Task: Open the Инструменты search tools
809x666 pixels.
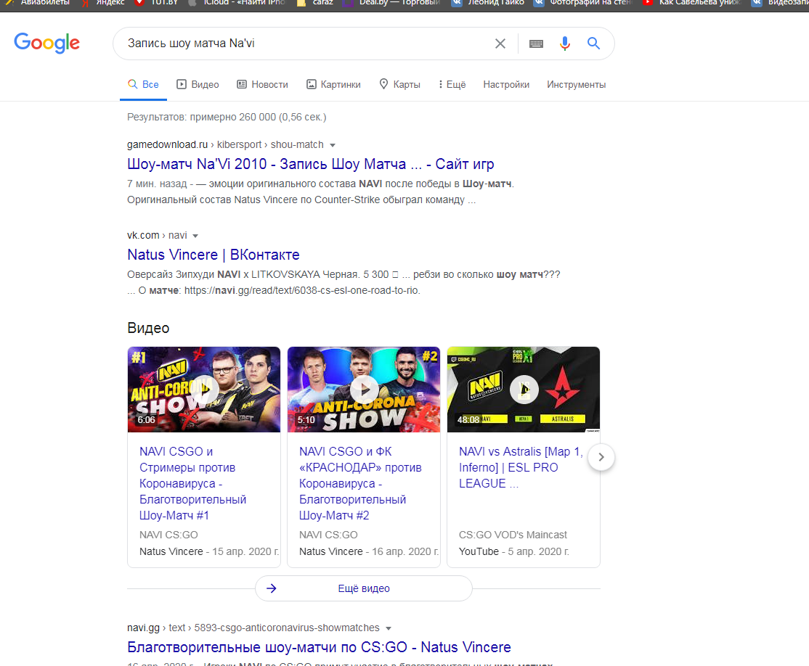Action: (577, 85)
